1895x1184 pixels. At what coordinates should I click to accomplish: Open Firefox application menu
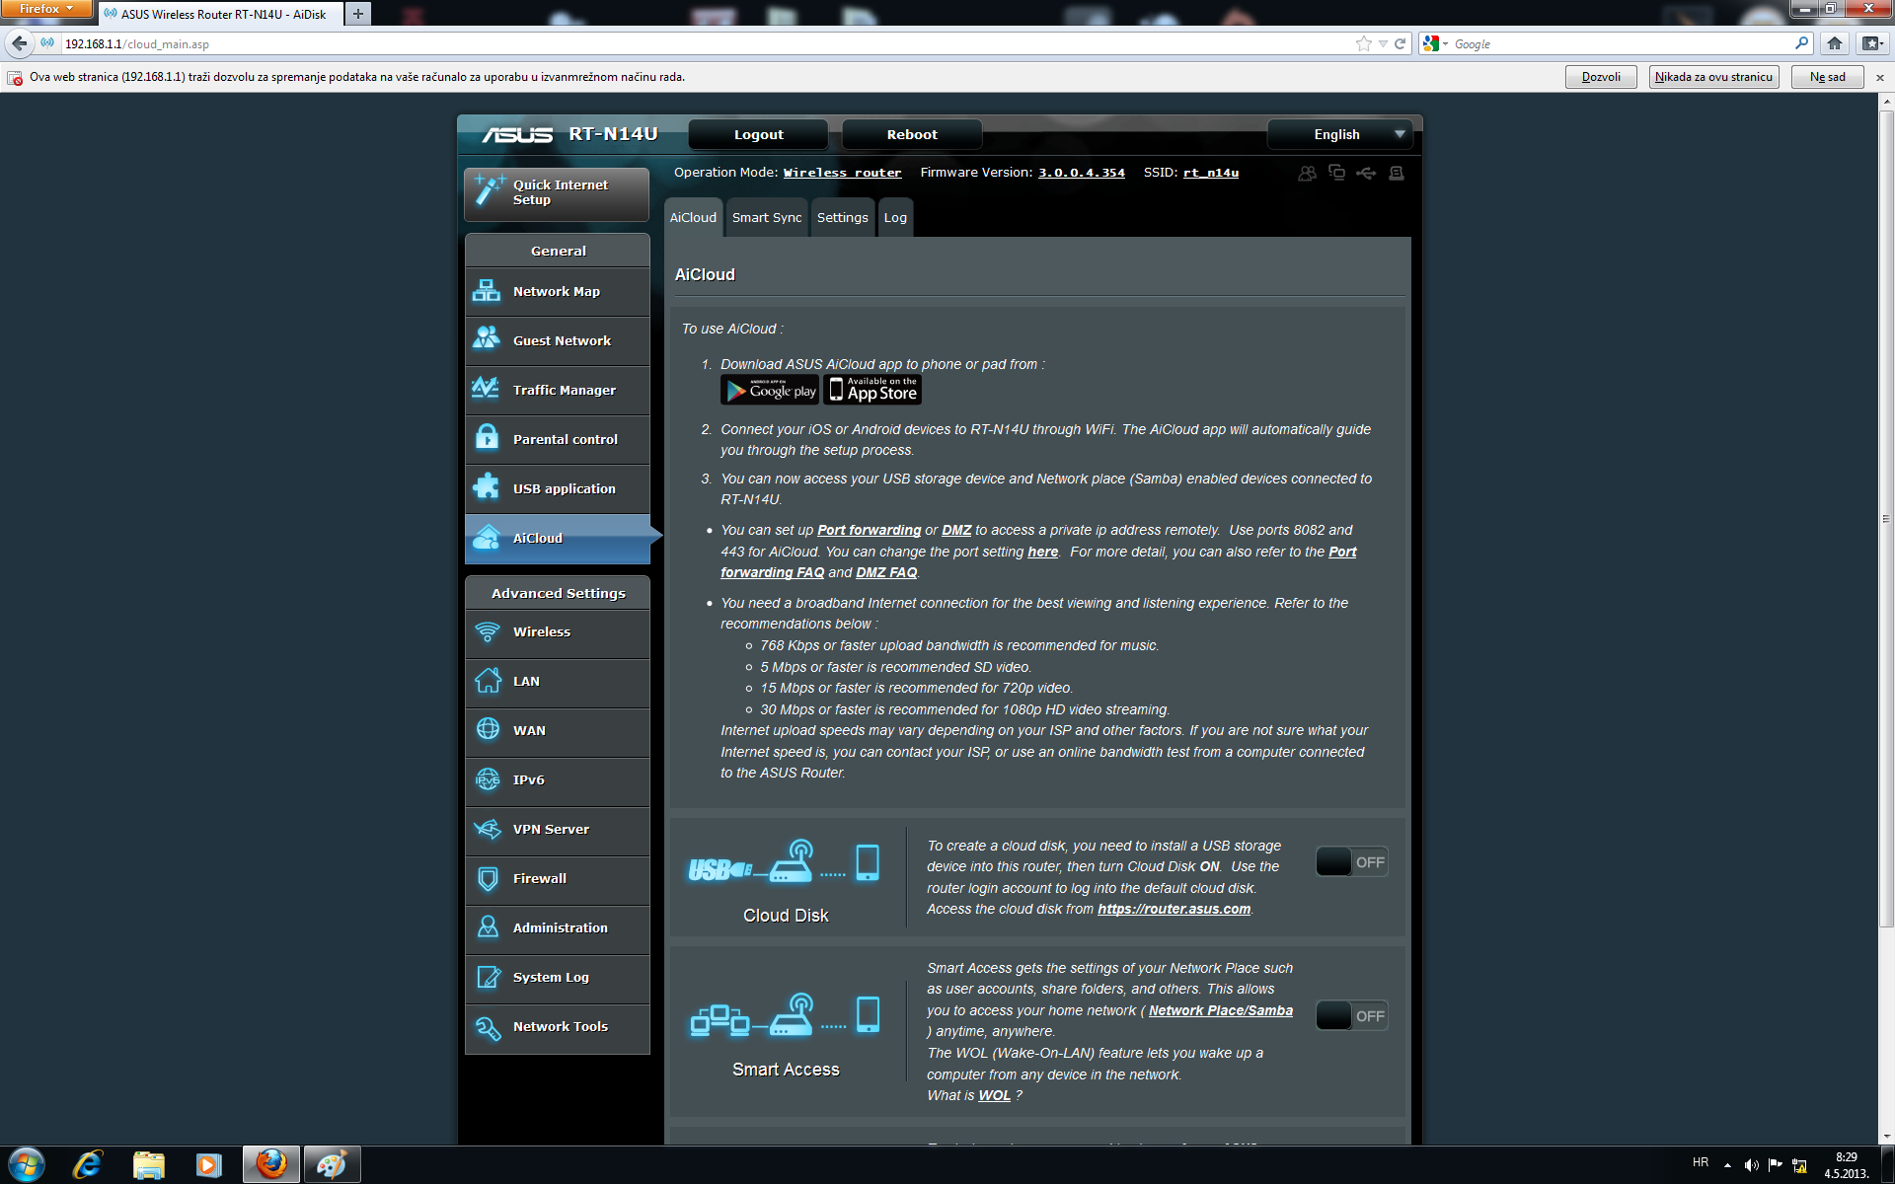[x=45, y=9]
